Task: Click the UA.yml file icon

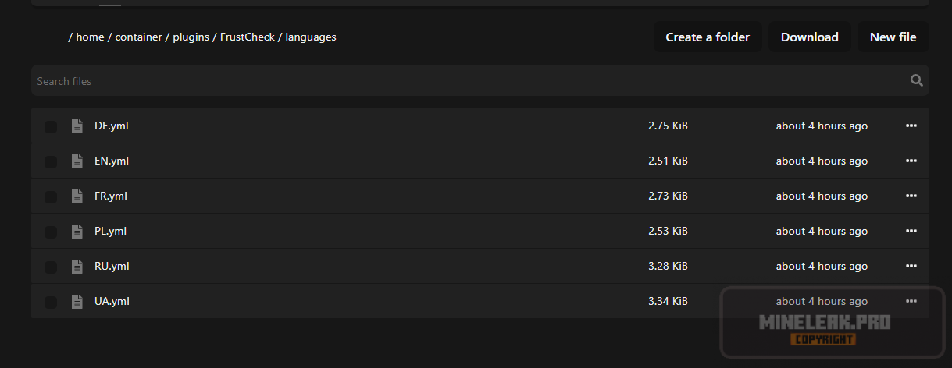Action: [77, 302]
